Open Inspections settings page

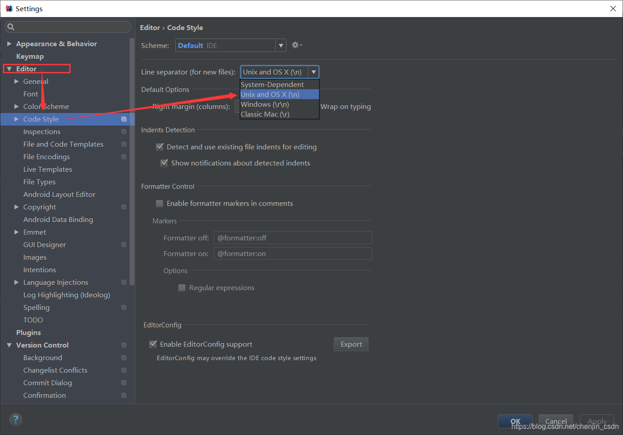coord(42,131)
